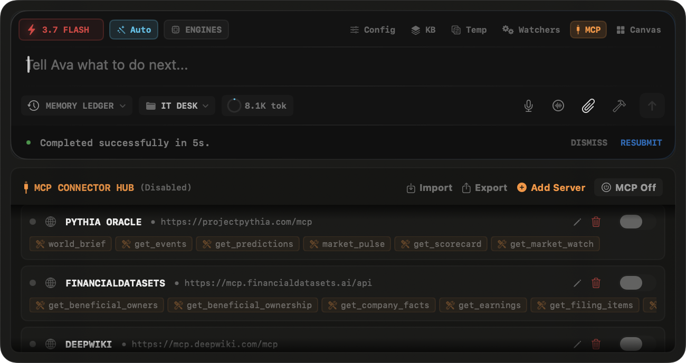This screenshot has width=686, height=363.
Task: Dismiss the completion status message
Action: (589, 142)
